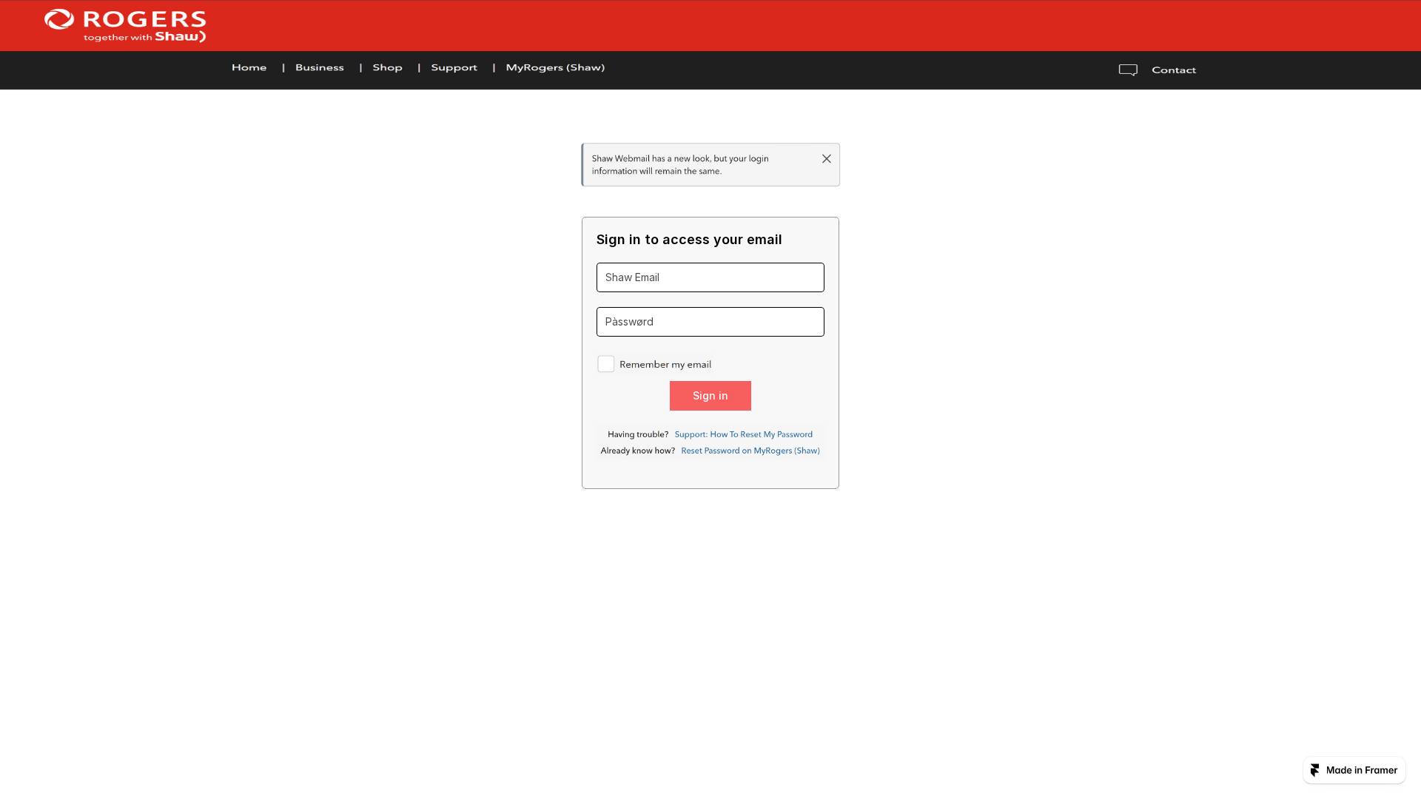Click the Contact link in the header
This screenshot has height=799, width=1421.
pyautogui.click(x=1174, y=70)
